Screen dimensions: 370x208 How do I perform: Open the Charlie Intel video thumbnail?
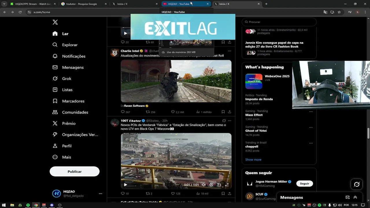[176, 81]
